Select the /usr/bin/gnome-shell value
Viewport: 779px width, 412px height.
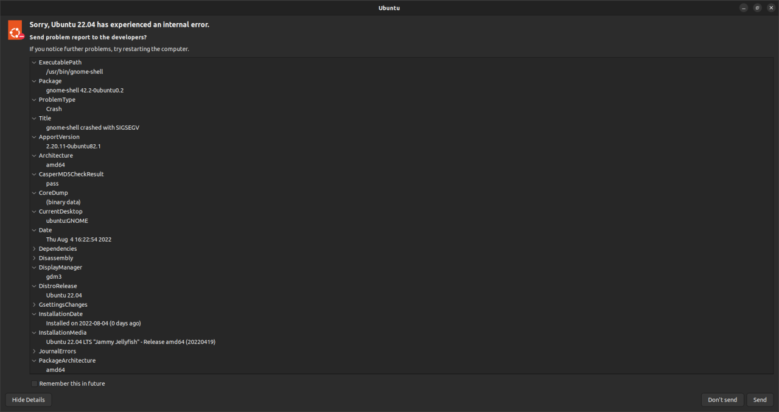(74, 72)
